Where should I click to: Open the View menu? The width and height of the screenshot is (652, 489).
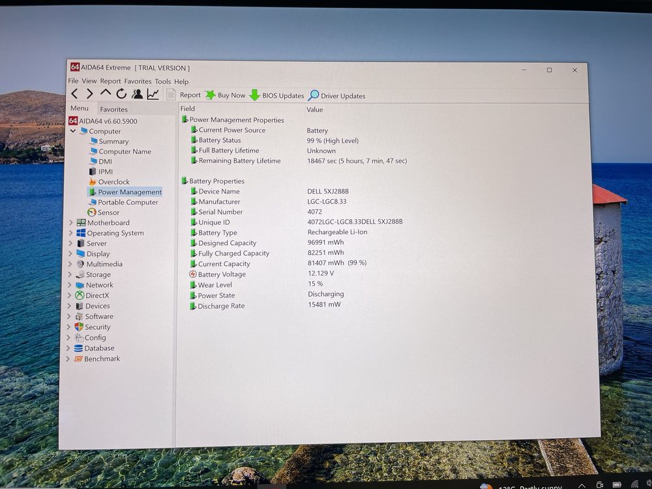click(x=89, y=81)
